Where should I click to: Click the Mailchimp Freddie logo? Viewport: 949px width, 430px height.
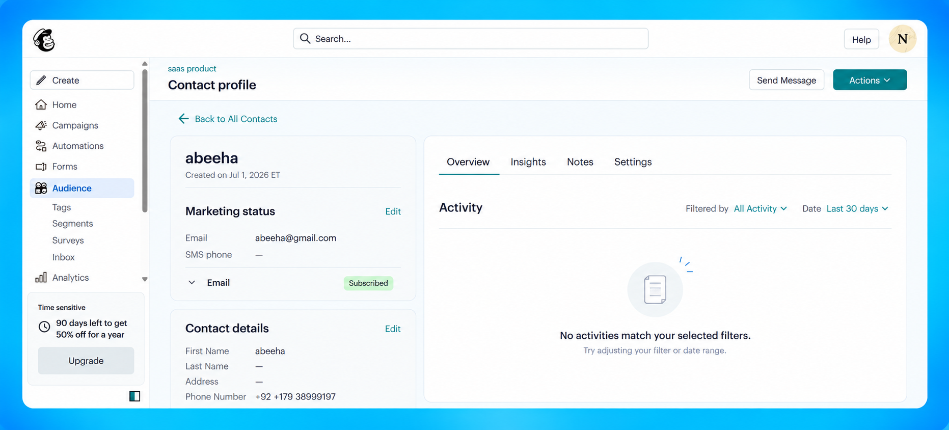[x=44, y=40]
